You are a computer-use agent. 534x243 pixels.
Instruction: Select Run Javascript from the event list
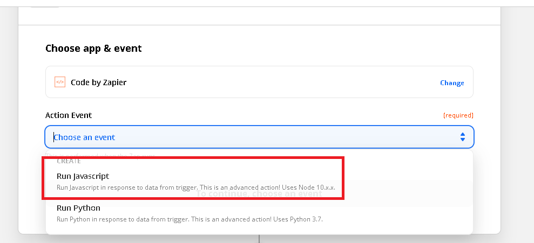83,176
